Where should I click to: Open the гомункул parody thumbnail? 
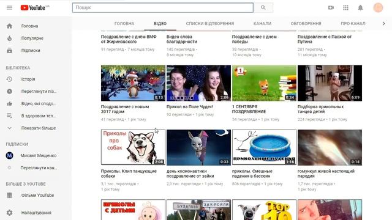point(330,147)
